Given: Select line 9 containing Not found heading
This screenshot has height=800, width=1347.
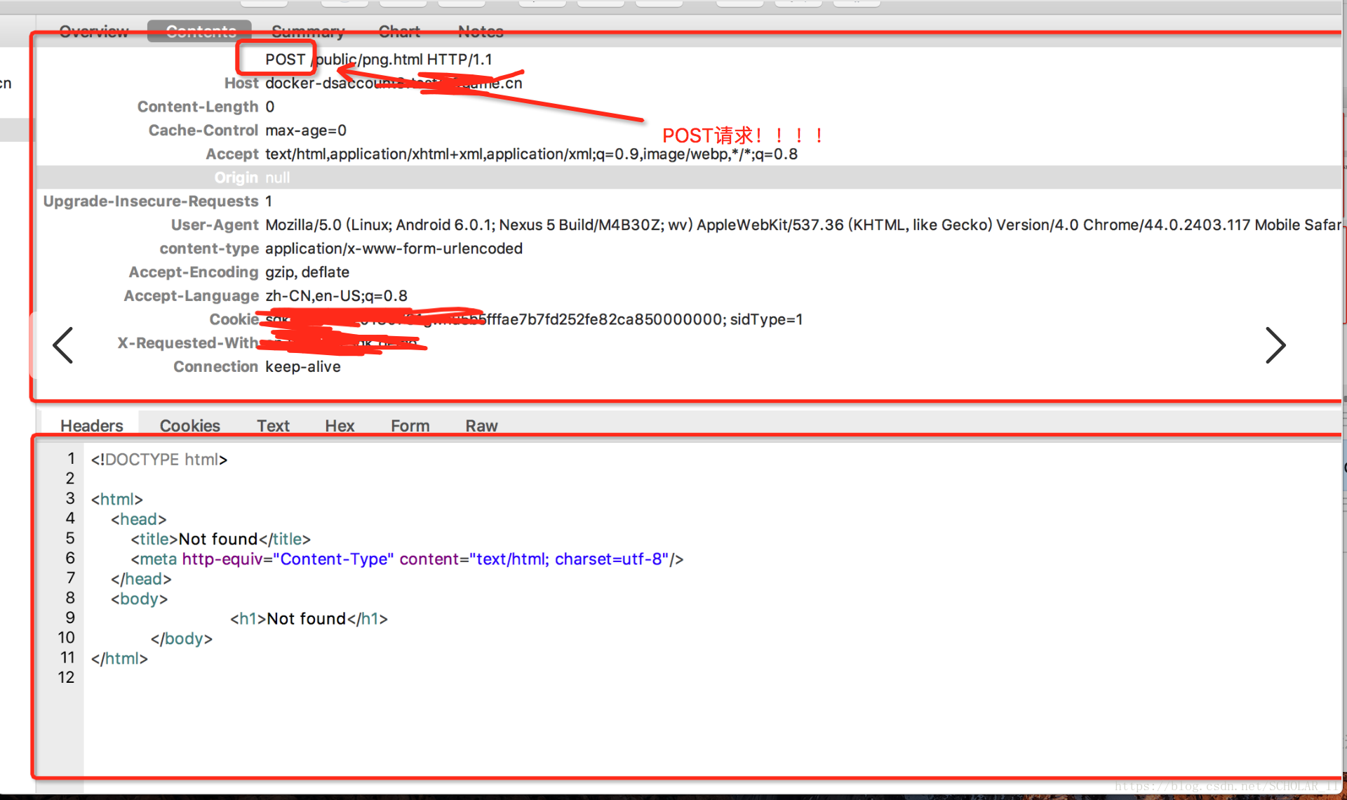Looking at the screenshot, I should (x=307, y=618).
